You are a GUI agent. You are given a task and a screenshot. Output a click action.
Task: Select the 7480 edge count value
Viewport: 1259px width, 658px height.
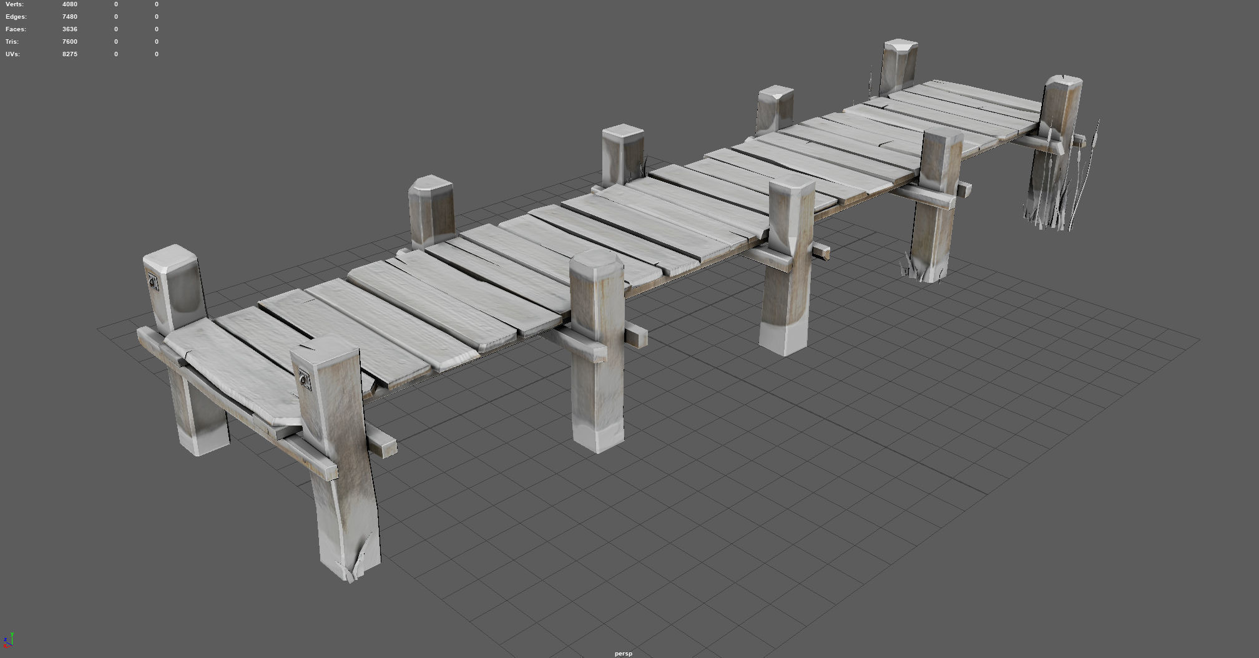coord(70,17)
